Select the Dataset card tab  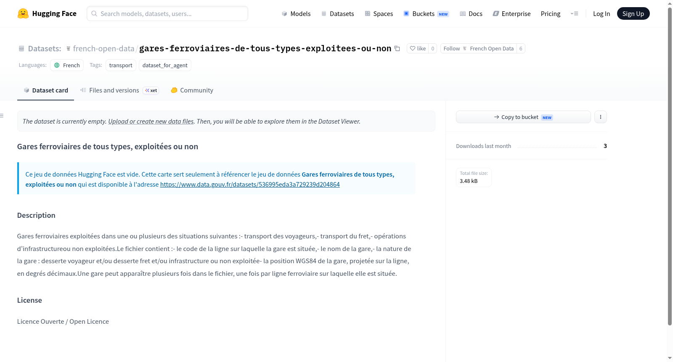46,90
